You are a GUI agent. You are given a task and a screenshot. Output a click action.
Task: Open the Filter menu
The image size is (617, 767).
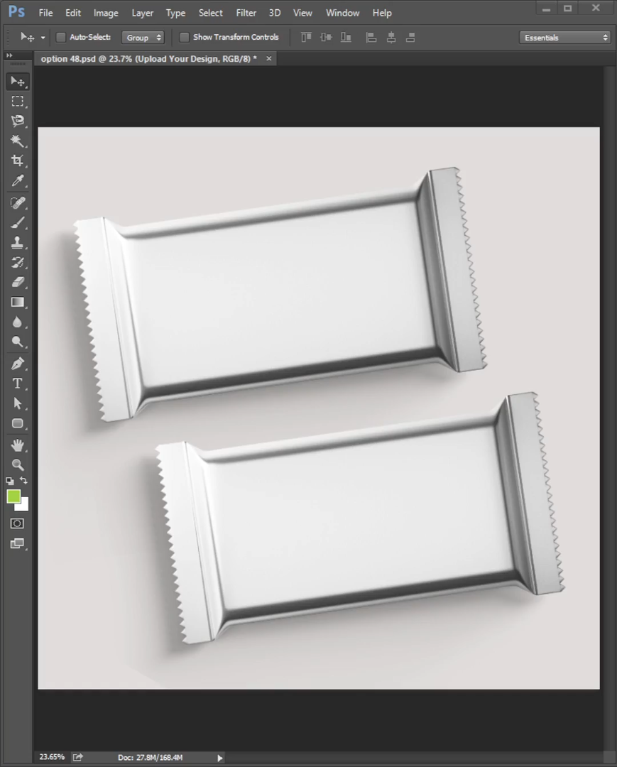point(246,13)
